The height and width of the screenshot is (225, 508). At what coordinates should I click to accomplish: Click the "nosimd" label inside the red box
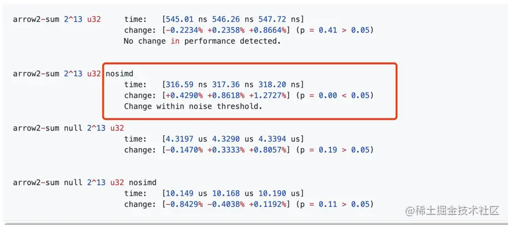click(119, 74)
